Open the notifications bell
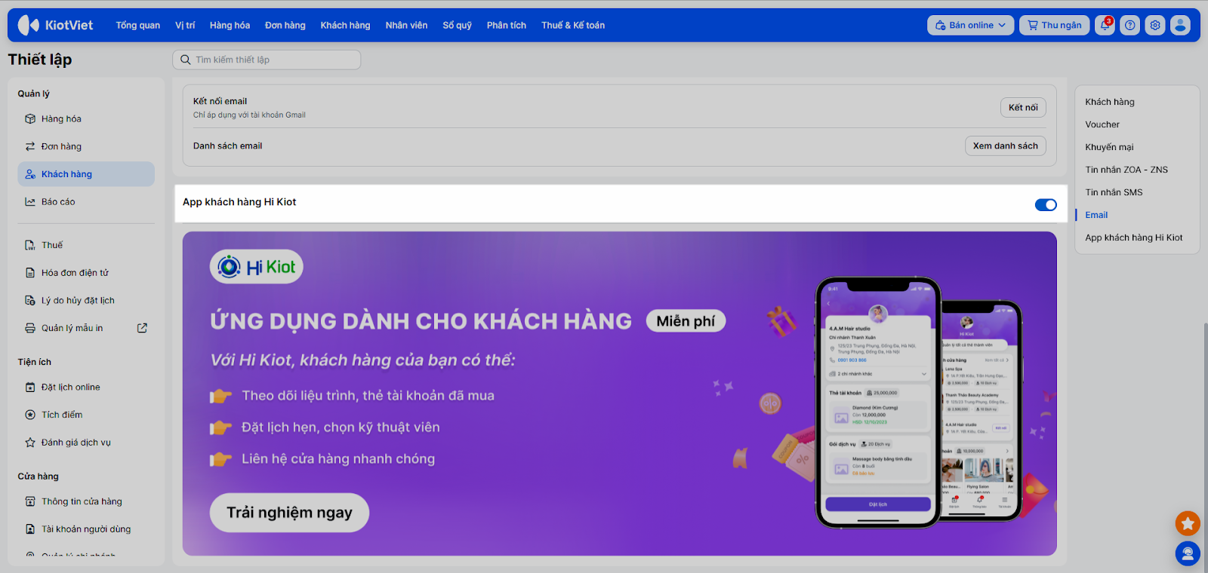Image resolution: width=1208 pixels, height=573 pixels. pos(1105,25)
